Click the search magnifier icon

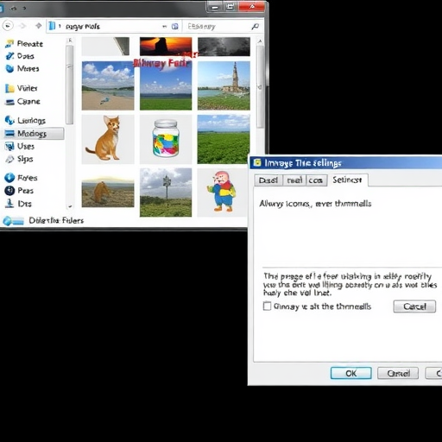tap(255, 27)
